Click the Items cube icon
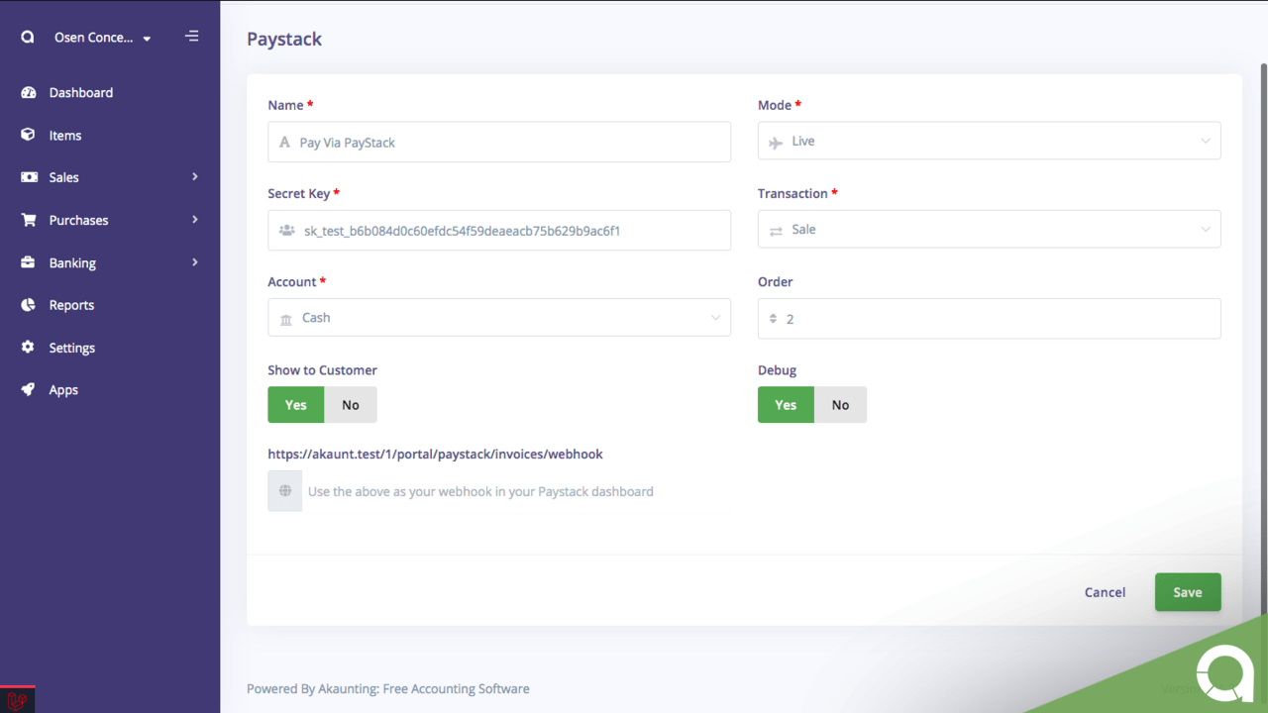This screenshot has height=713, width=1268. (29, 135)
